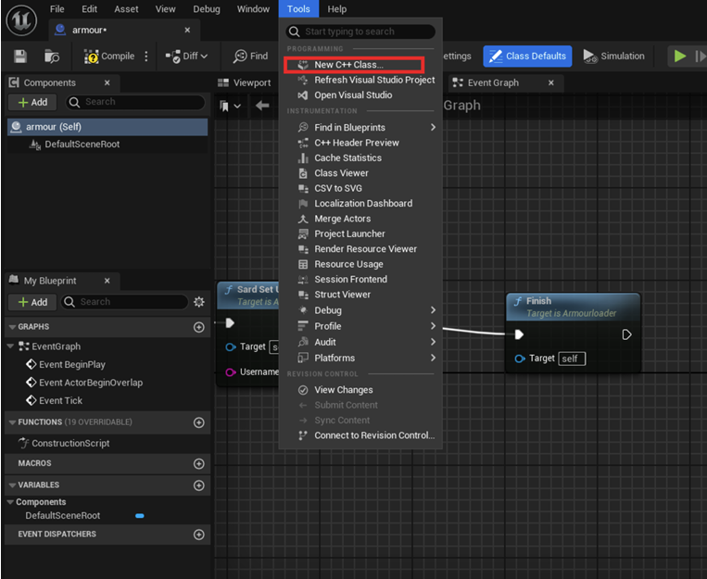Open the View menu

[166, 9]
